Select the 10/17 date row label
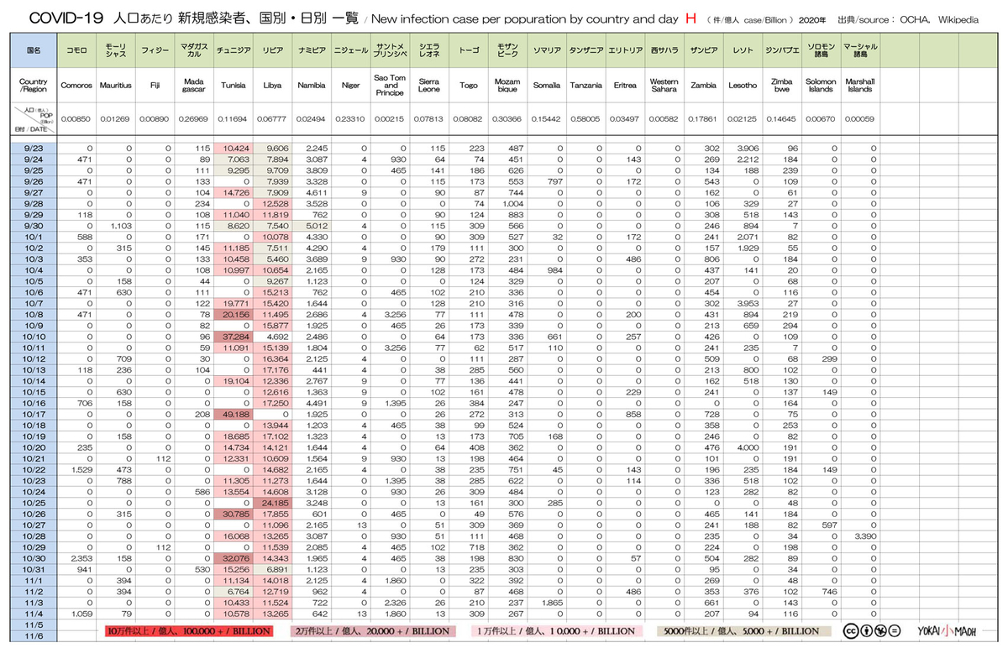The width and height of the screenshot is (1008, 648). coord(34,414)
